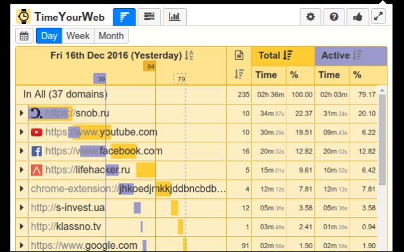Click the thumbs up rate icon

358,17
